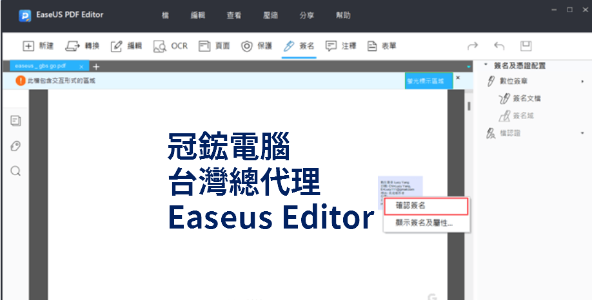Click the 冠鋐電腦 heading text
592x300 pixels.
click(229, 147)
